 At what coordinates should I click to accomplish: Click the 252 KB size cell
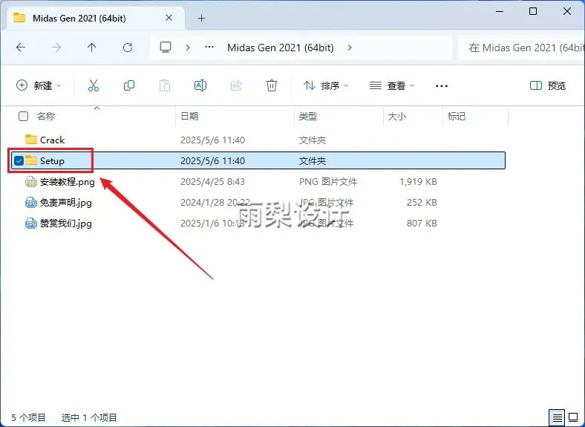tap(422, 203)
